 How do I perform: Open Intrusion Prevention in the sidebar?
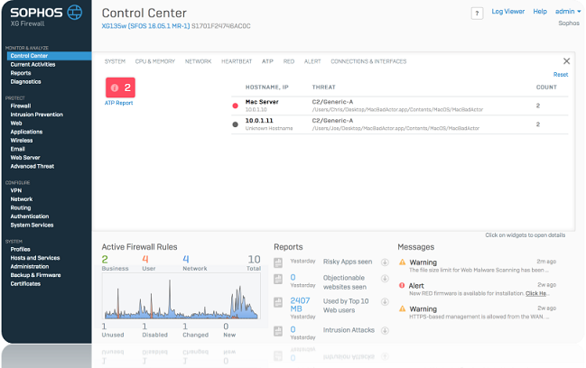point(37,115)
